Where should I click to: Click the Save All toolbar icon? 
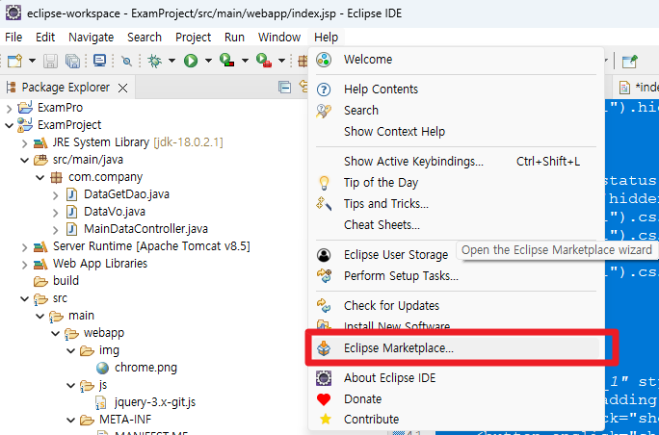72,62
